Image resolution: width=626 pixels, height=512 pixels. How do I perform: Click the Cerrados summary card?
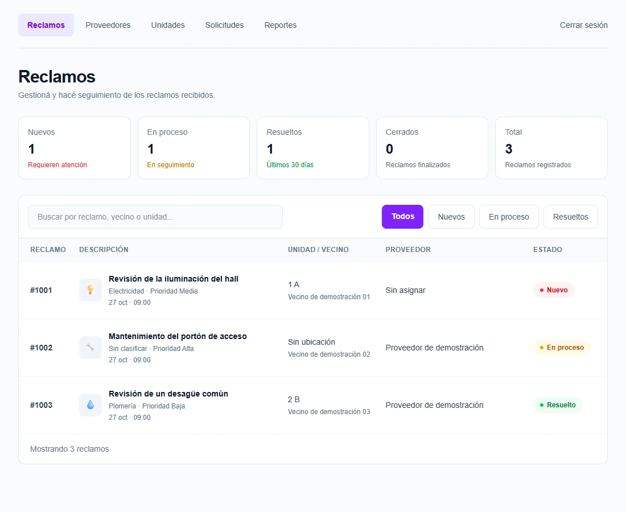(432, 148)
